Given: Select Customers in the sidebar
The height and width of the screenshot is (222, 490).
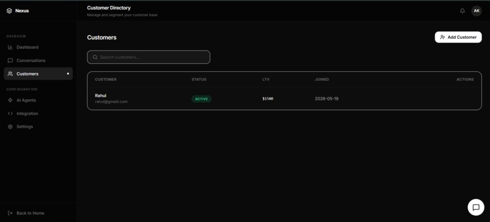Looking at the screenshot, I should [38, 74].
